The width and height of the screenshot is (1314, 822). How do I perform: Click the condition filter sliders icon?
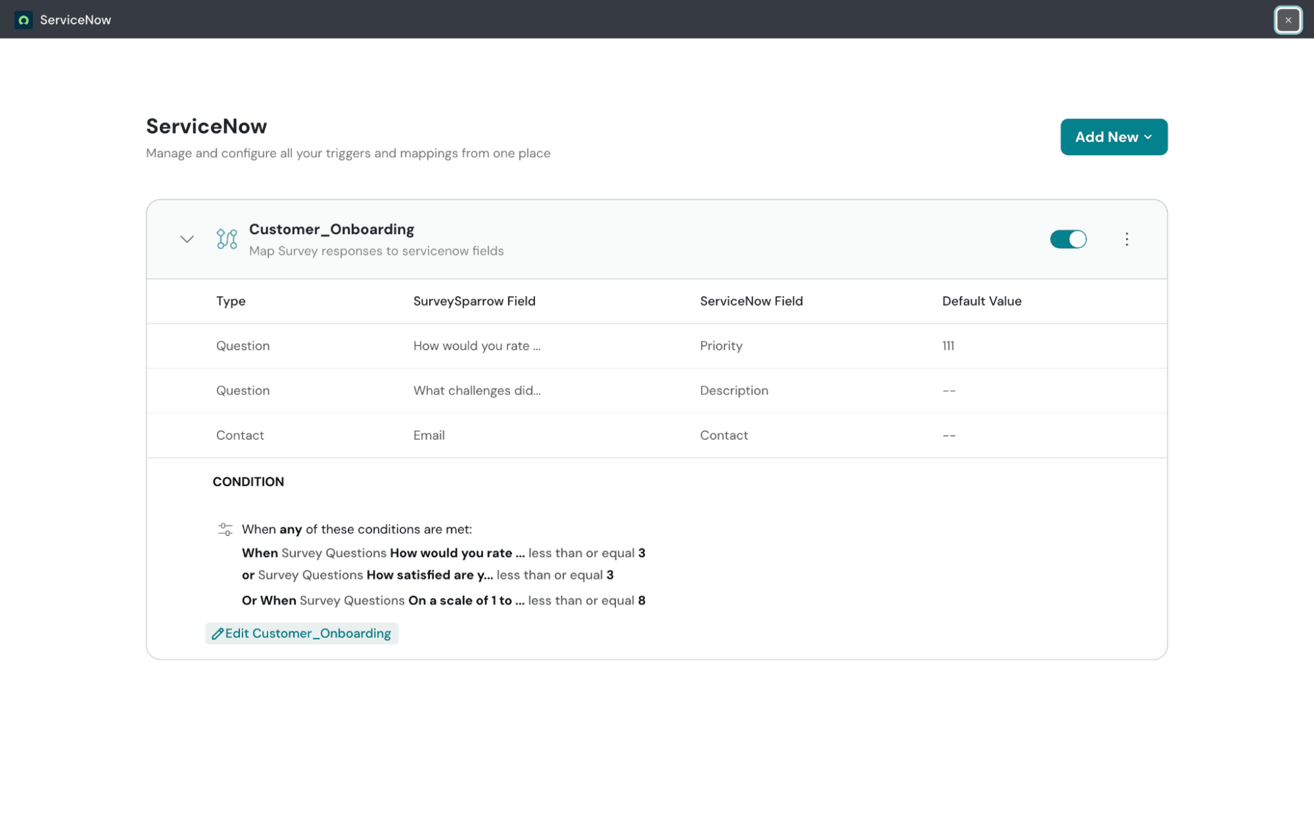click(225, 529)
